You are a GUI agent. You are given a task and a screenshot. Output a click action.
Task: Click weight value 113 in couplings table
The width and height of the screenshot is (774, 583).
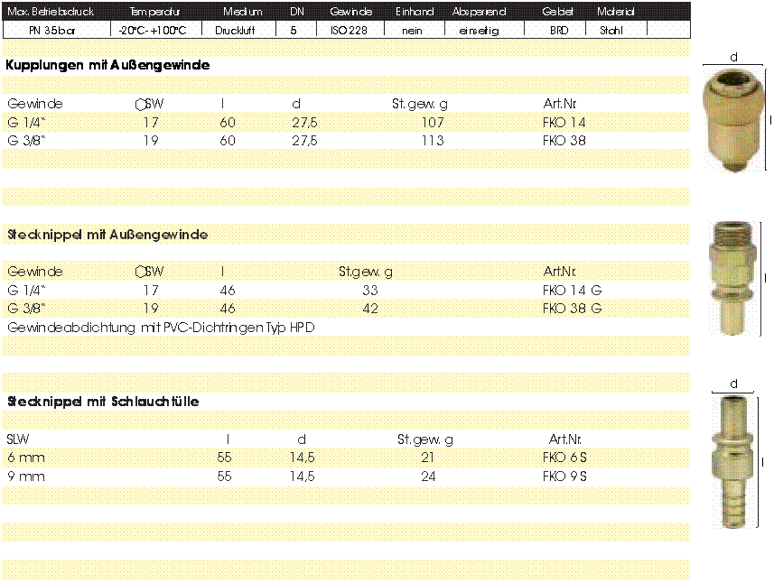[x=433, y=141]
